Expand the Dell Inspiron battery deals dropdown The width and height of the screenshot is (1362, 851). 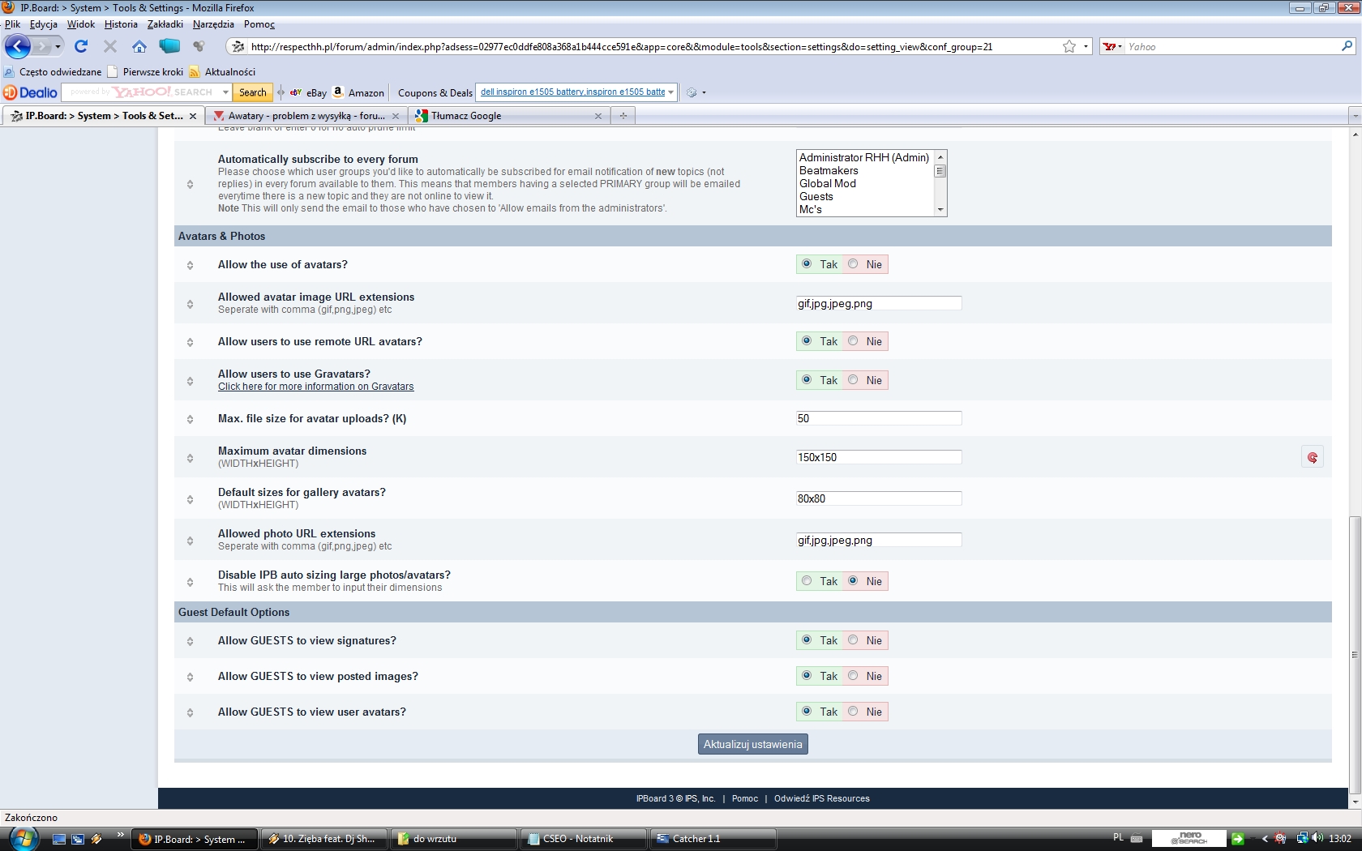click(670, 92)
